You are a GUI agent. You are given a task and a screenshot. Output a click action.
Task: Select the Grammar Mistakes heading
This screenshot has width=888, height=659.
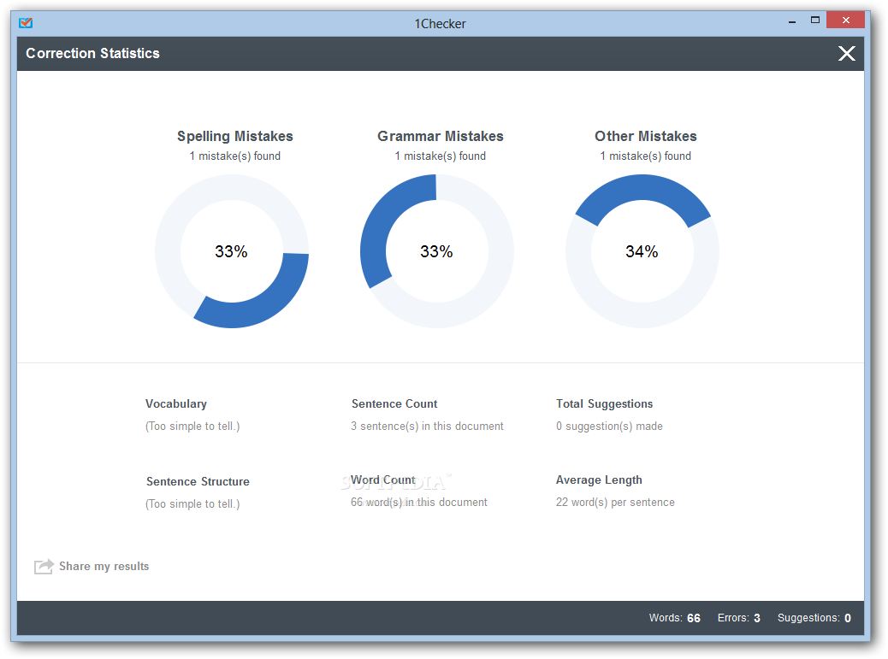(x=441, y=136)
